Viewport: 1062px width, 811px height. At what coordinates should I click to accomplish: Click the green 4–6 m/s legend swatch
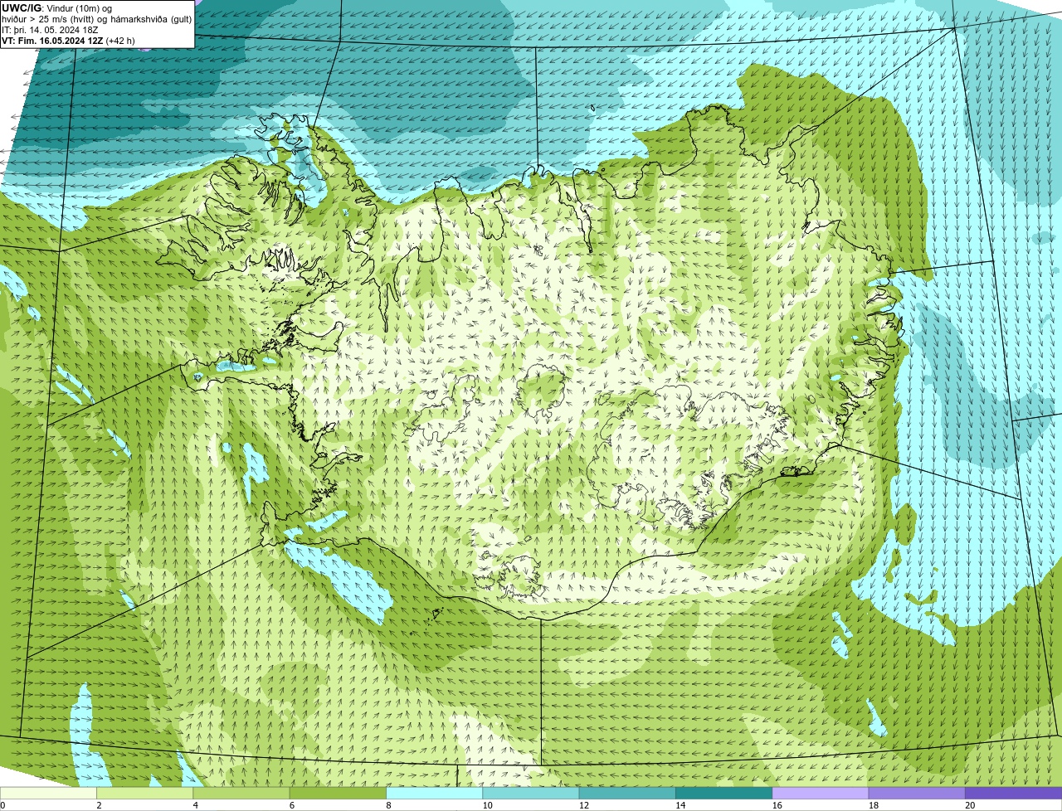click(241, 793)
